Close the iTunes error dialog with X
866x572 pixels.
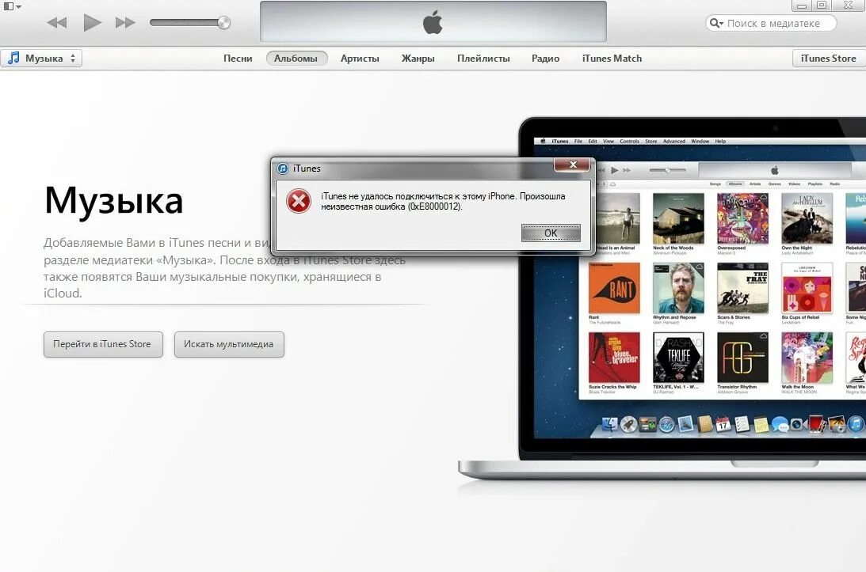573,165
